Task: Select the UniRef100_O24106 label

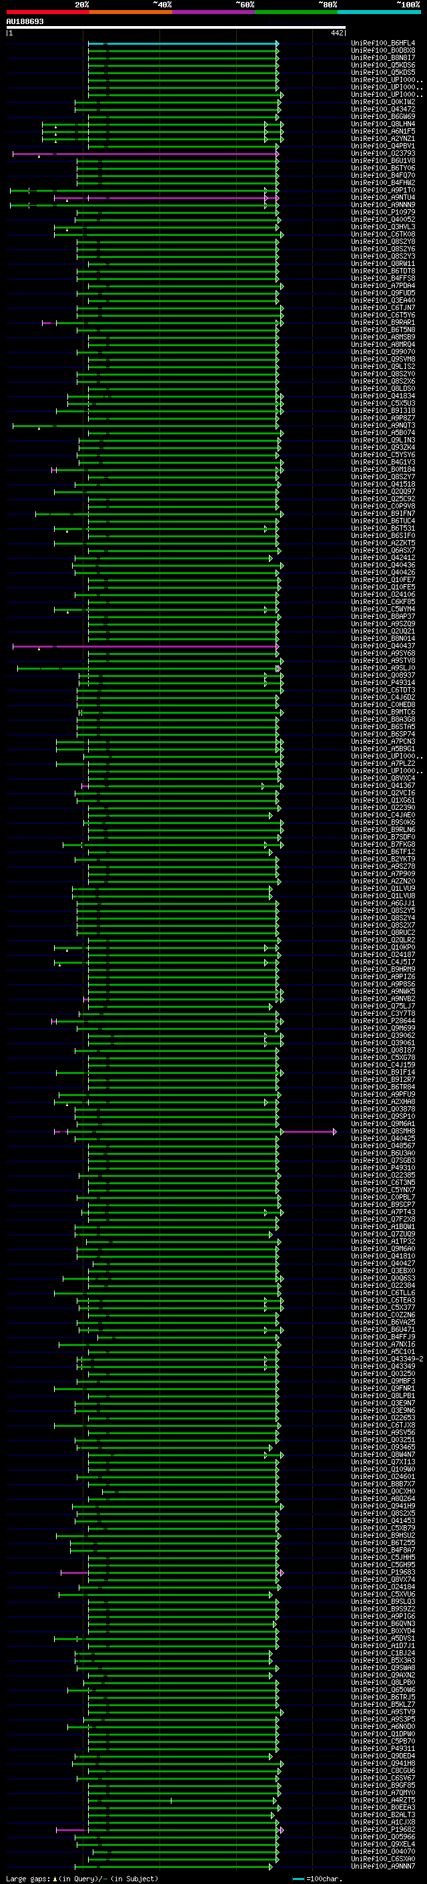Action: [x=382, y=595]
